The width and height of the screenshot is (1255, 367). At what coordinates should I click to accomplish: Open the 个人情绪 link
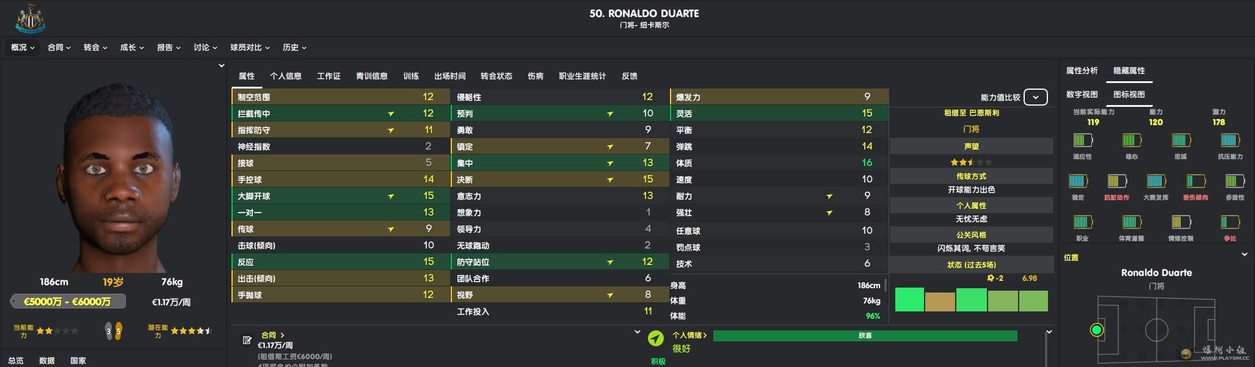[x=689, y=335]
